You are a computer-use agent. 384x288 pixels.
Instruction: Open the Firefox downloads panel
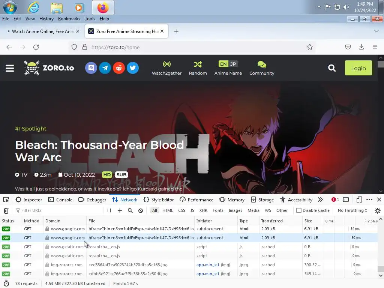click(361, 47)
